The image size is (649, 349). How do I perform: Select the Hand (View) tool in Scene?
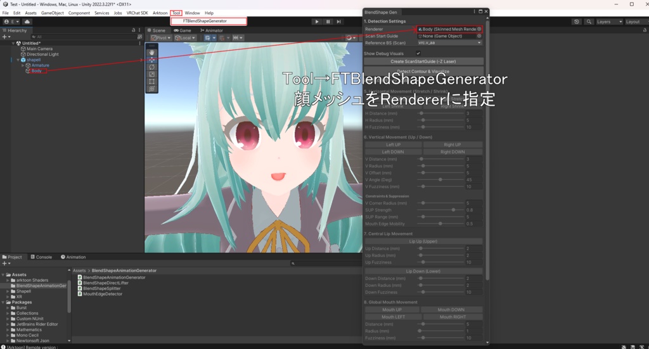152,53
